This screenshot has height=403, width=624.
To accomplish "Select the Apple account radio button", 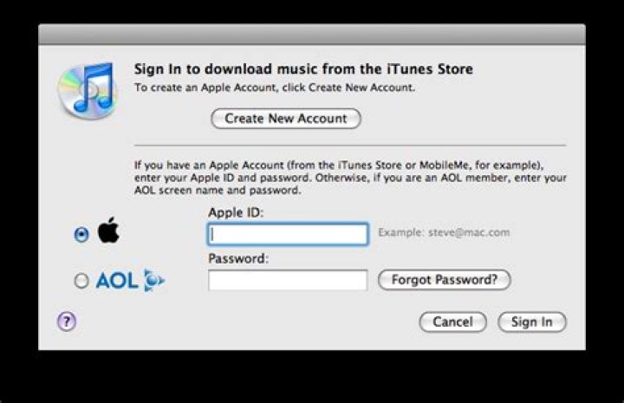I will [81, 234].
